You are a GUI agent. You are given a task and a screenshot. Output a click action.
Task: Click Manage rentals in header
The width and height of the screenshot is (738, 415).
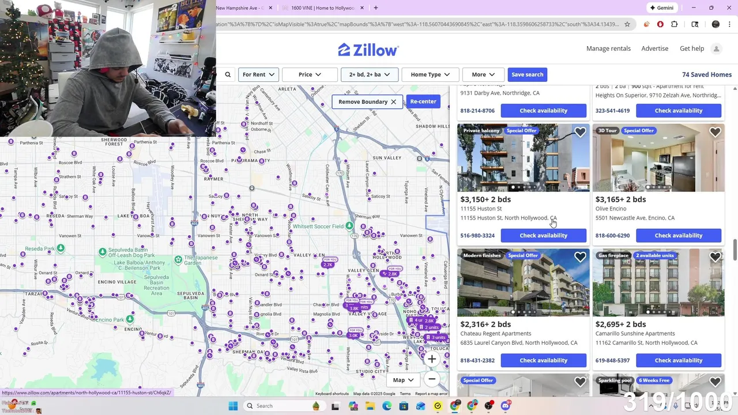pos(608,48)
